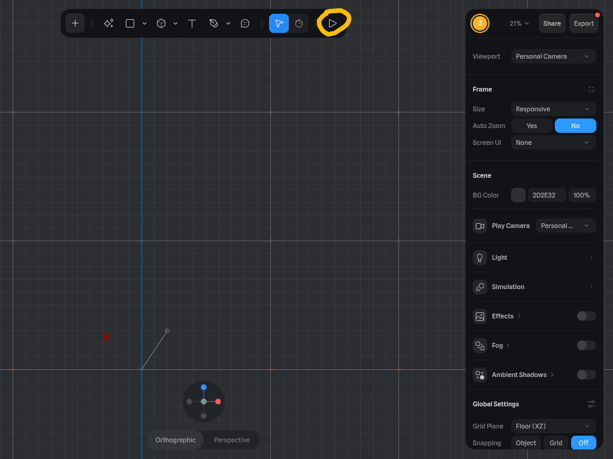The image size is (613, 459).
Task: Click the Light bulb icon
Action: pyautogui.click(x=480, y=257)
